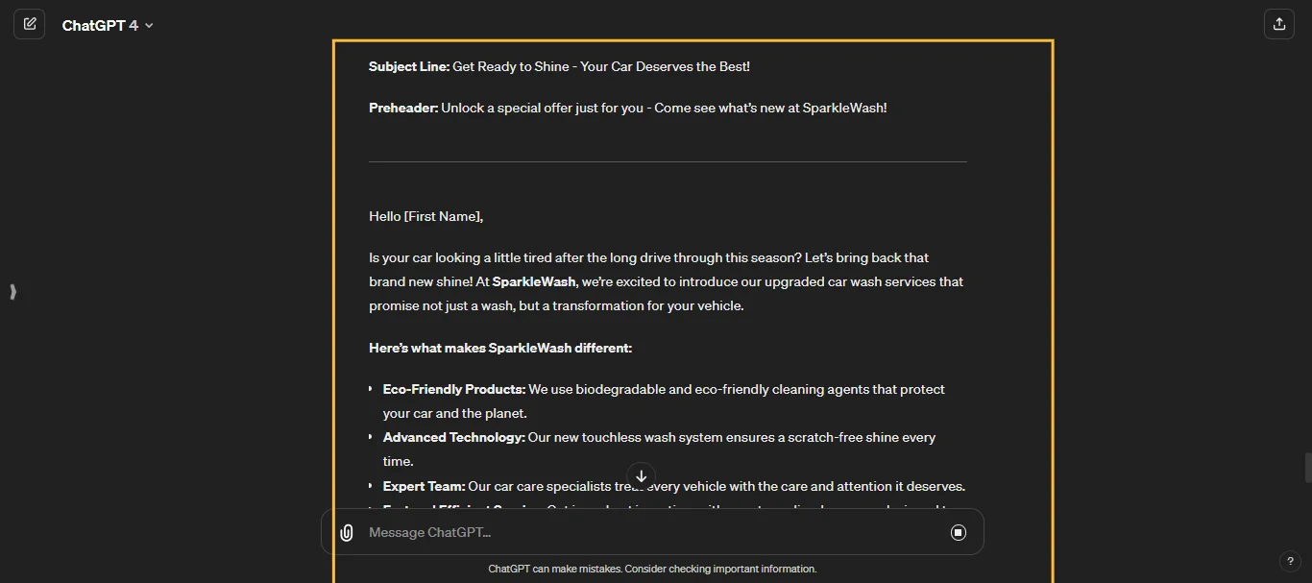Viewport: 1312px width, 583px height.
Task: Click the page scrollbar thumb on the right
Action: pyautogui.click(x=1307, y=468)
